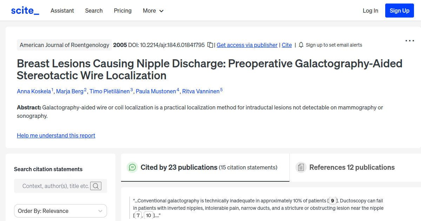This screenshot has width=421, height=221.
Task: Open Help me understand this report
Action: click(x=56, y=135)
